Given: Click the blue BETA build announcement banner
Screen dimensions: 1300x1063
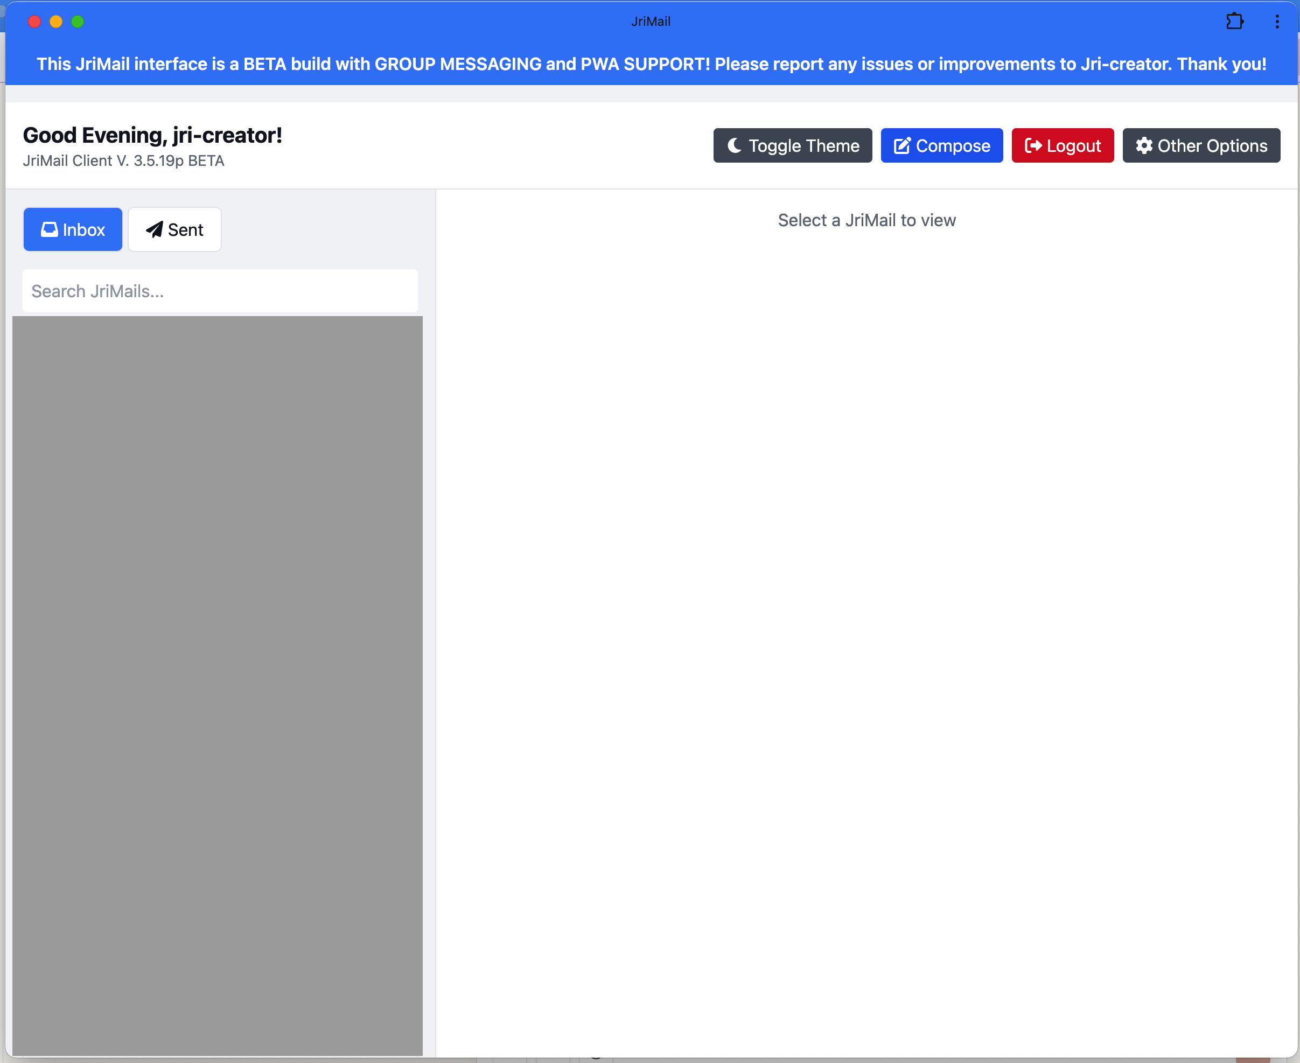Looking at the screenshot, I should [651, 64].
